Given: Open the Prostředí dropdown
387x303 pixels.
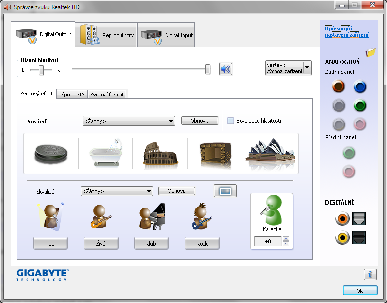Looking at the screenshot, I should tap(129, 121).
